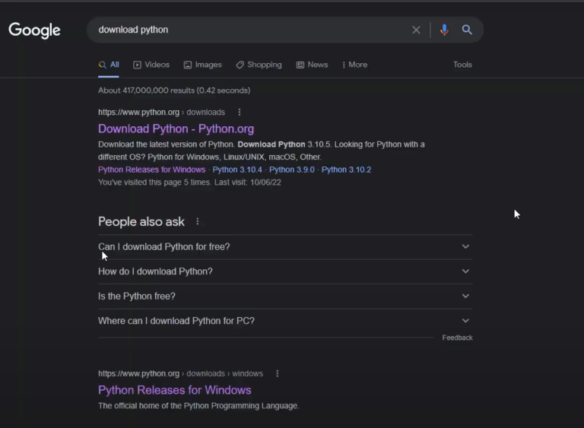Open the 'Download Python - Python.org' result
The image size is (584, 428).
tap(176, 129)
